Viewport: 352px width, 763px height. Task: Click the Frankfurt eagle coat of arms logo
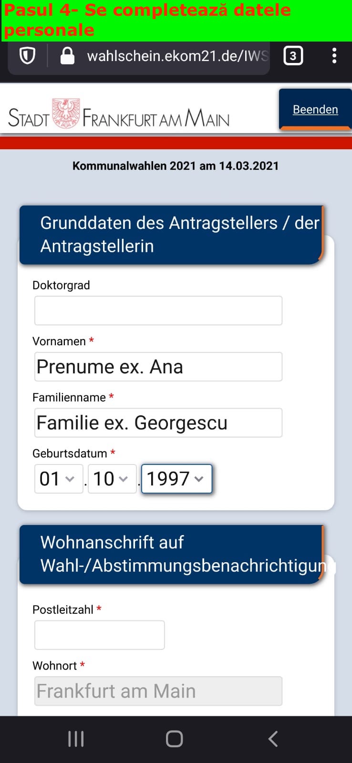tap(66, 113)
